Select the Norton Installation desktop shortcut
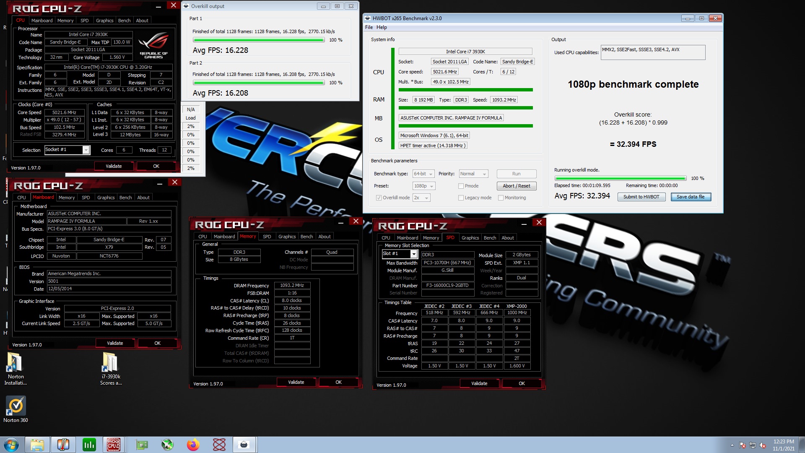 point(16,369)
